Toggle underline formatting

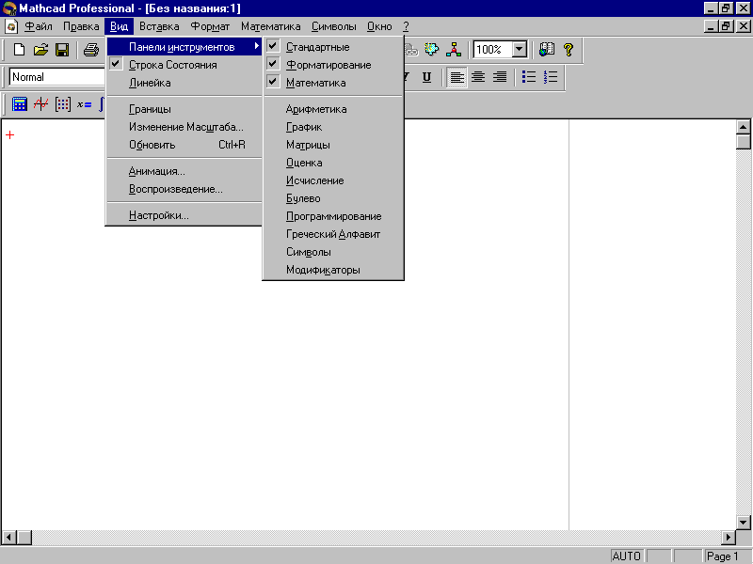[x=426, y=77]
